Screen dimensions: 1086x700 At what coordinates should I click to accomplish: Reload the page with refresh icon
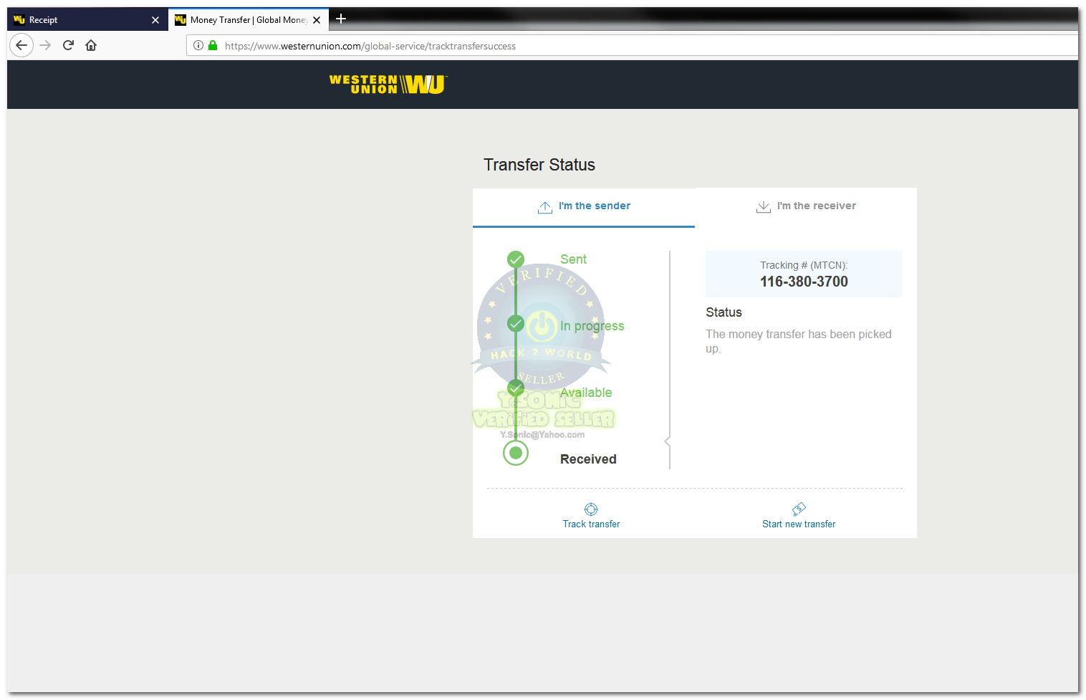68,45
